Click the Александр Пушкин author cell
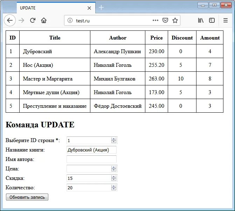 [118, 51]
